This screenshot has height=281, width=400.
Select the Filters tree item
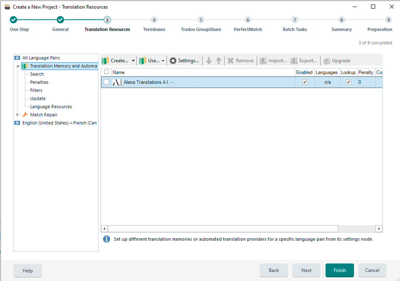click(x=36, y=91)
